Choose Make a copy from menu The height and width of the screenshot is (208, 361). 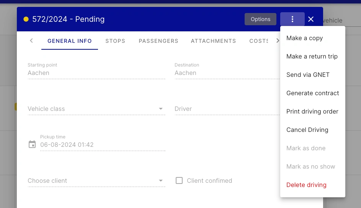(304, 38)
